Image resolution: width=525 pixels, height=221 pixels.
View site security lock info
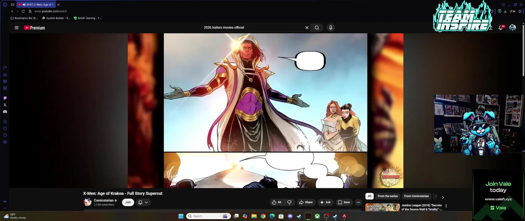tap(30, 11)
